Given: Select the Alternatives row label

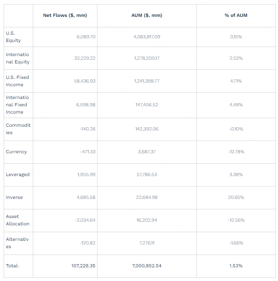Looking at the screenshot, I should pos(17,243).
